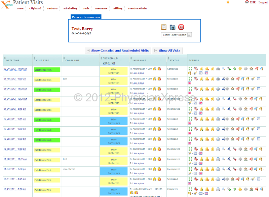Click magnifier icon in the 02-29-2012 visit row

(x=223, y=69)
